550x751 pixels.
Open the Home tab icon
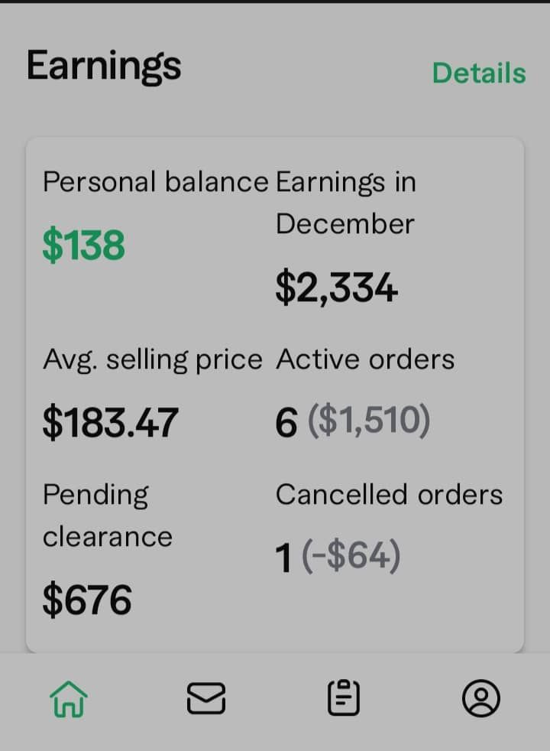(x=69, y=698)
